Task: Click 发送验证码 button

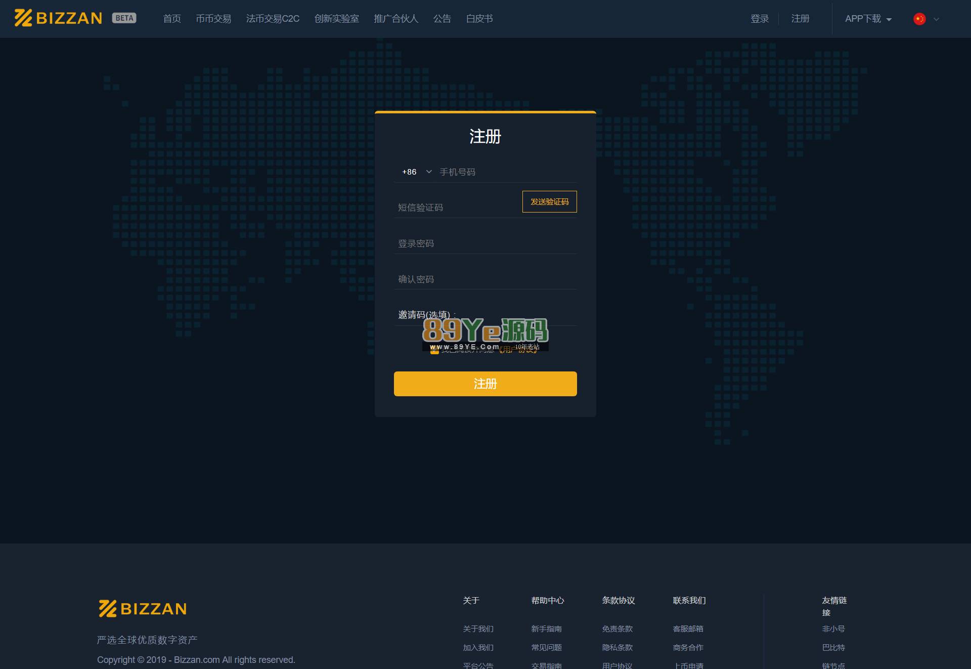Action: click(x=550, y=201)
